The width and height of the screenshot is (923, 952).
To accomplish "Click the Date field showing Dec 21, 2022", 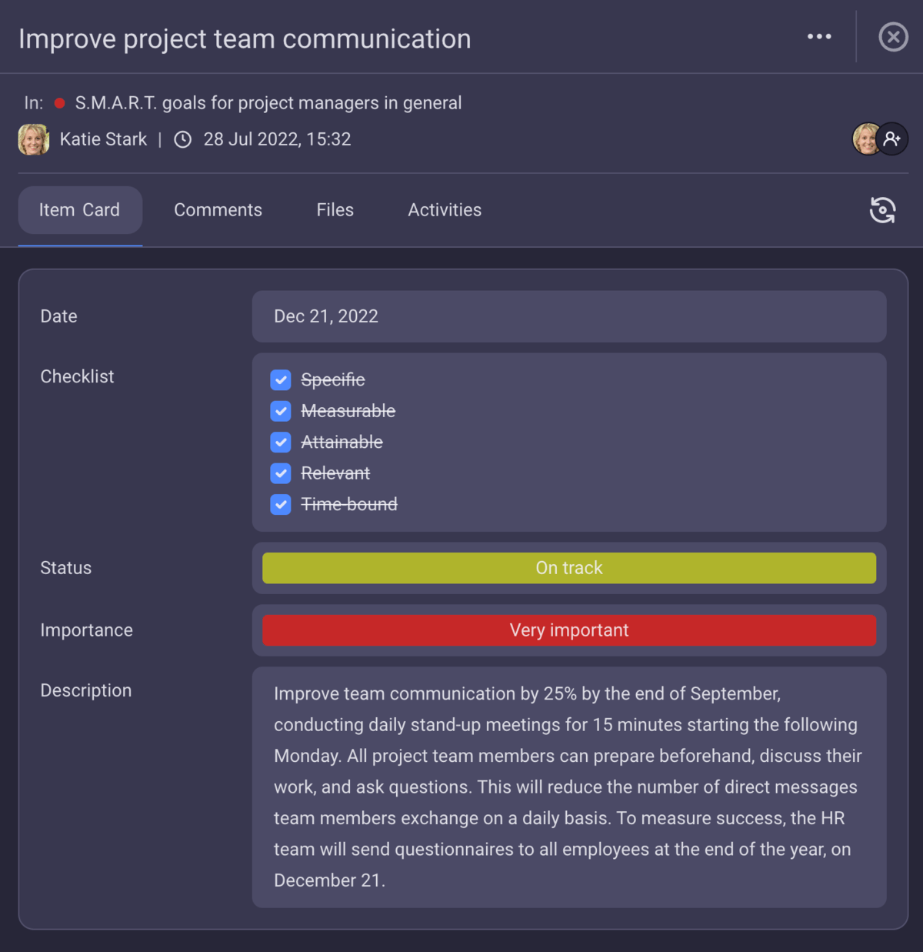I will point(569,316).
